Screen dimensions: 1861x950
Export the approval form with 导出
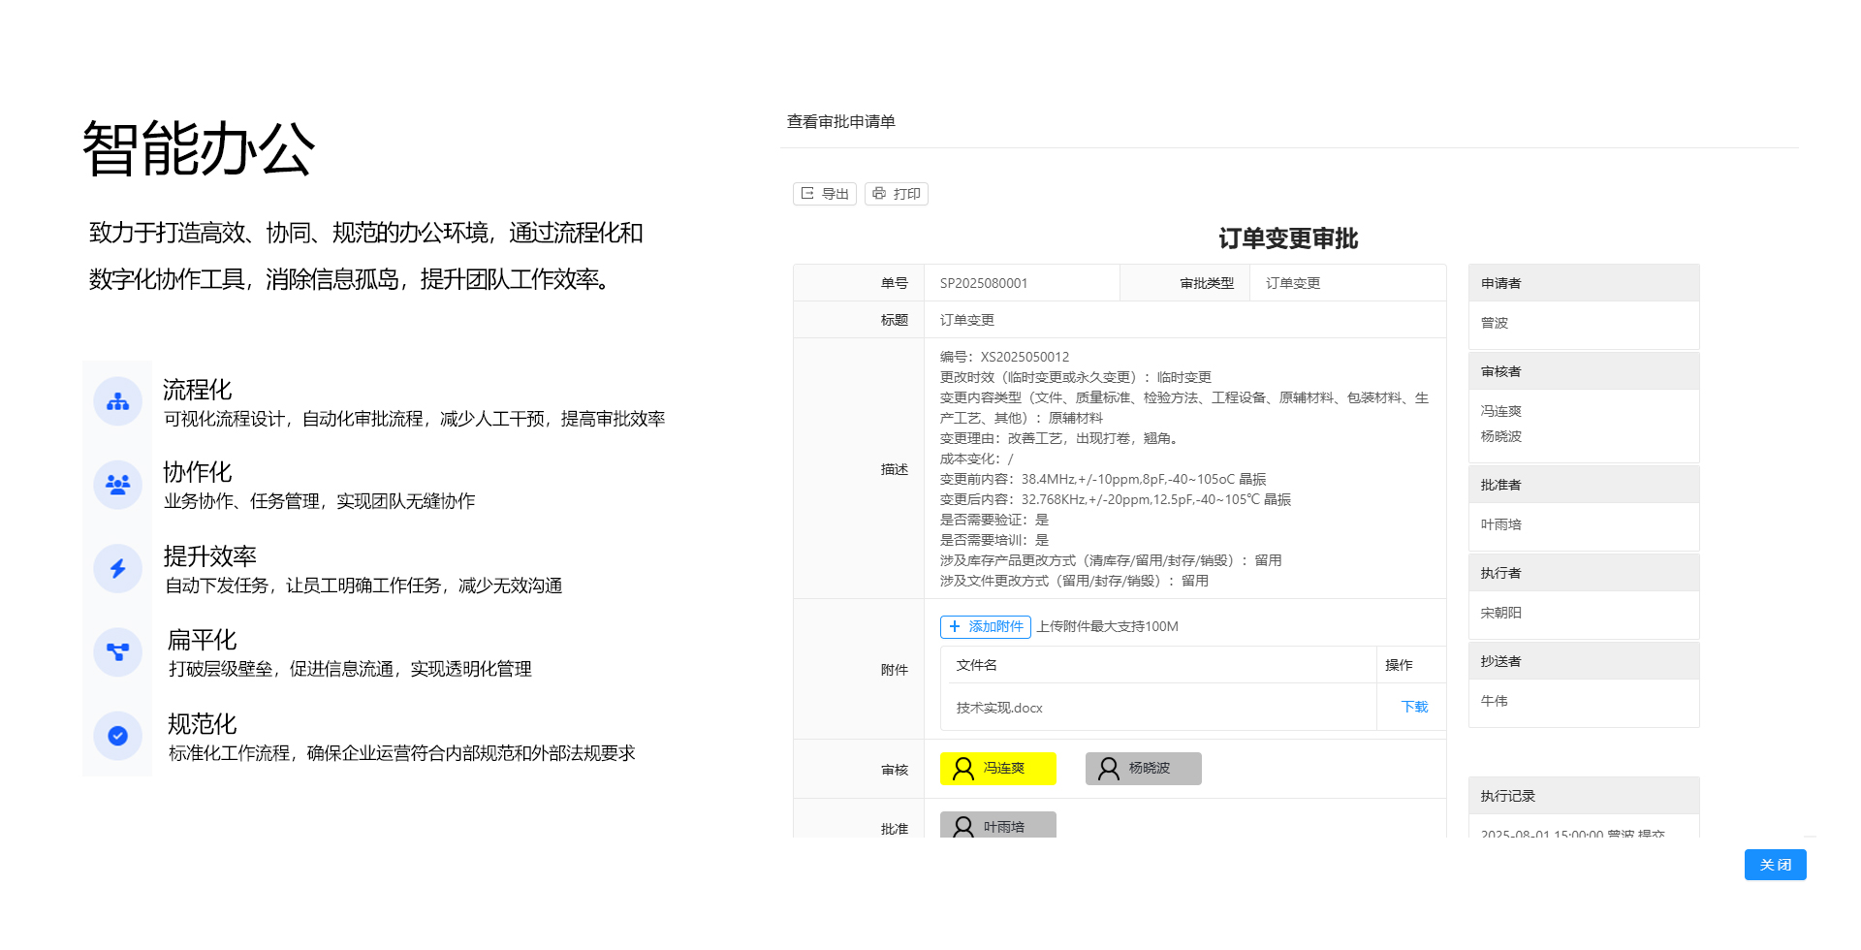[825, 194]
